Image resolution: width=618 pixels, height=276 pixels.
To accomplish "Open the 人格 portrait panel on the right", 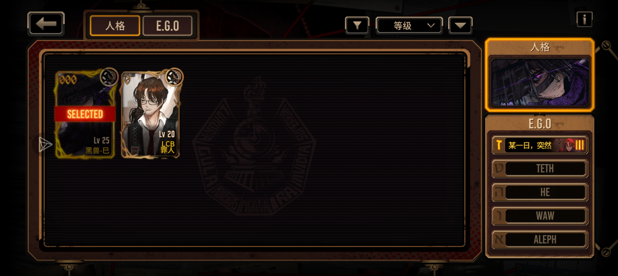I will pos(540,75).
